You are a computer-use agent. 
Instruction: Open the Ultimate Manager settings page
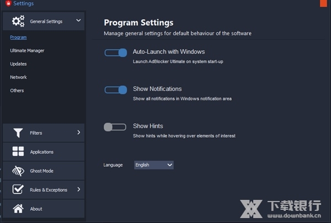tap(27, 51)
